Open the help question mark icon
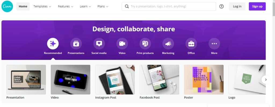 point(222,6)
